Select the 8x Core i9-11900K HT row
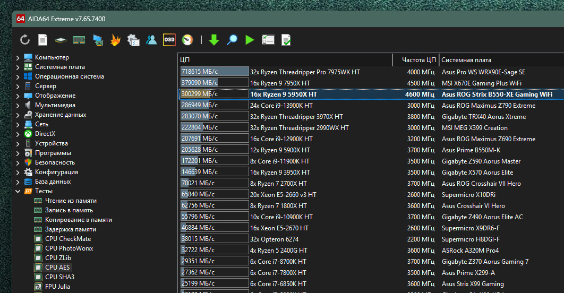The image size is (564, 293). pos(371,161)
